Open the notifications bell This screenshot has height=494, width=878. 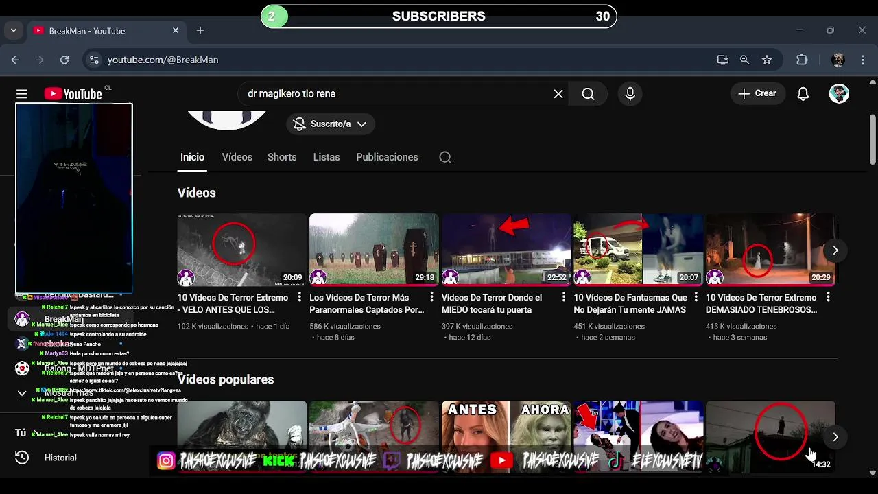[x=803, y=94]
